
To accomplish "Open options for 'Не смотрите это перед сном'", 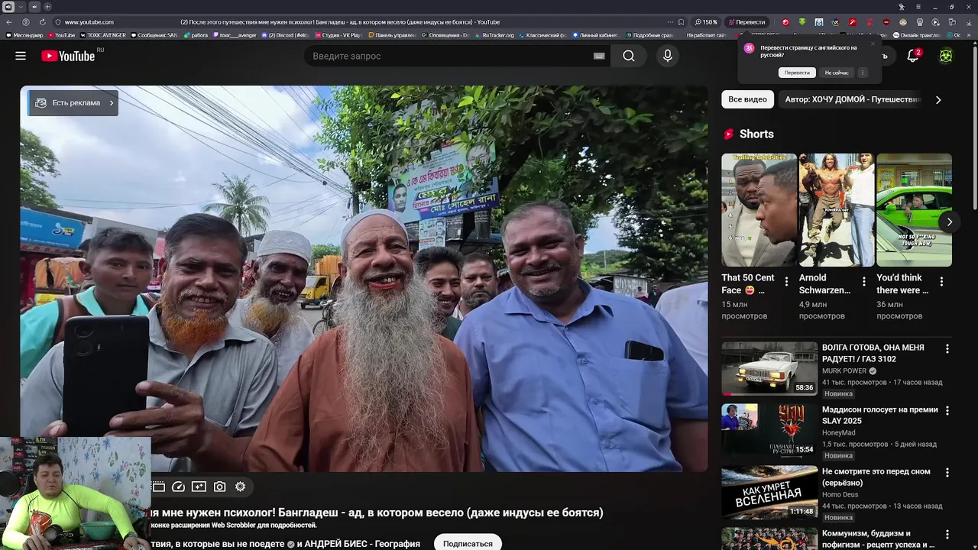I will click(947, 472).
